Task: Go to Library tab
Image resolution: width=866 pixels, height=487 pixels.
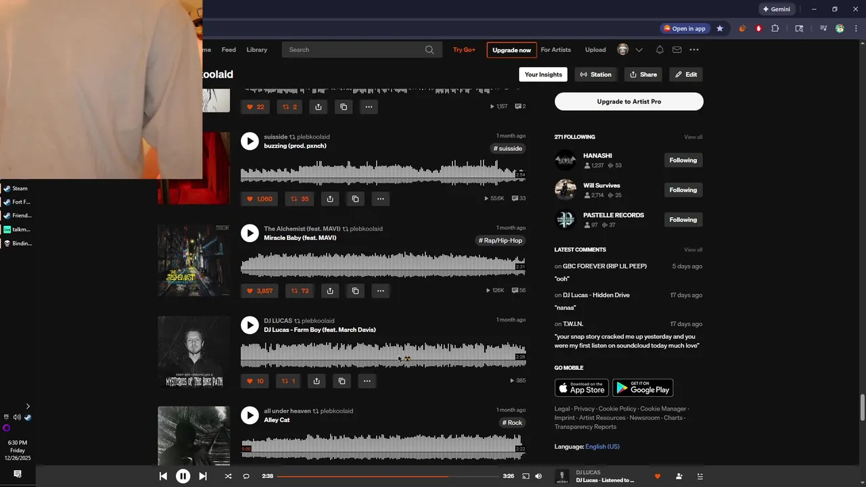Action: coord(257,49)
